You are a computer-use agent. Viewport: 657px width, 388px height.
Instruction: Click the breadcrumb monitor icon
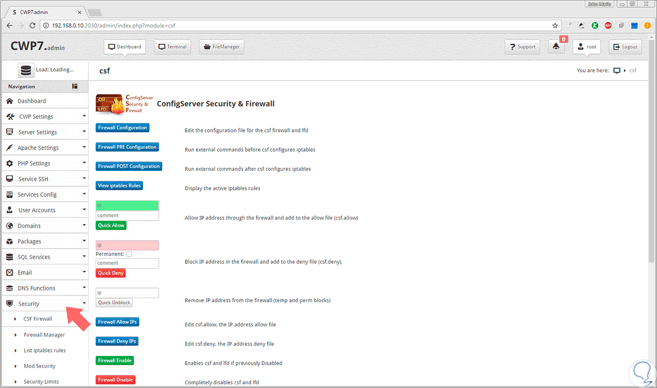[x=617, y=70]
